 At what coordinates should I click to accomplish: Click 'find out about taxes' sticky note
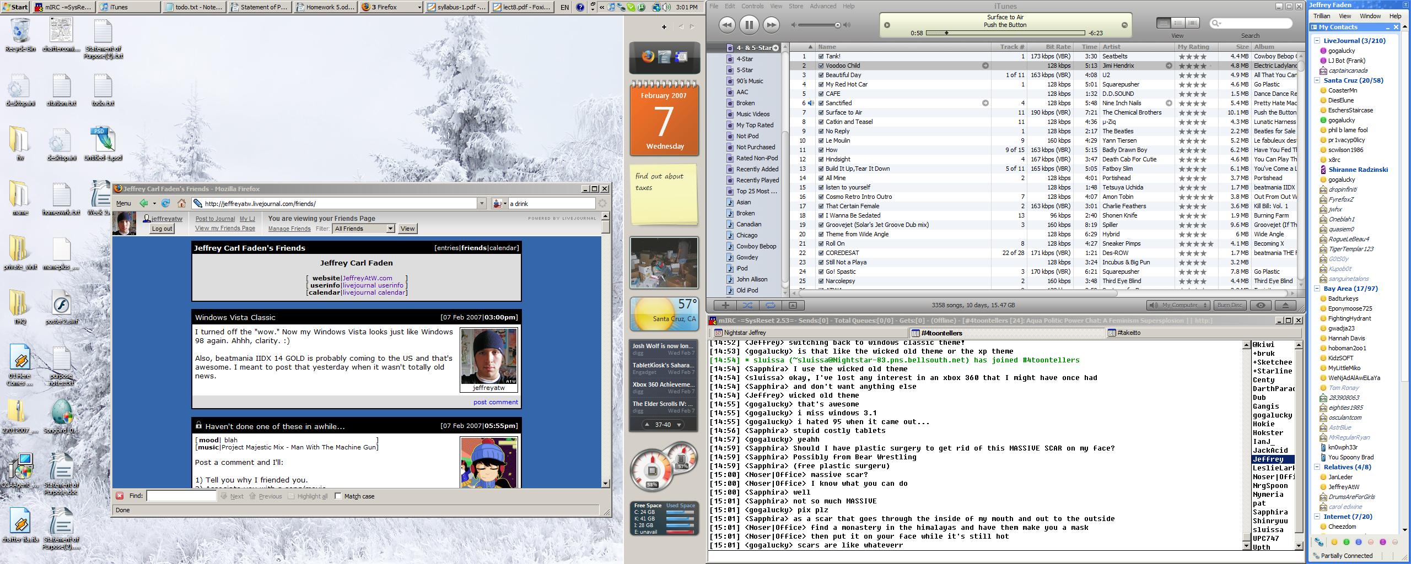coord(664,195)
